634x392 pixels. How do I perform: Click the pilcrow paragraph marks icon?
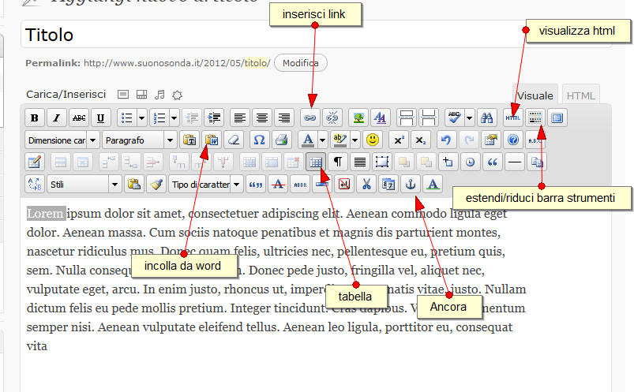pos(338,162)
